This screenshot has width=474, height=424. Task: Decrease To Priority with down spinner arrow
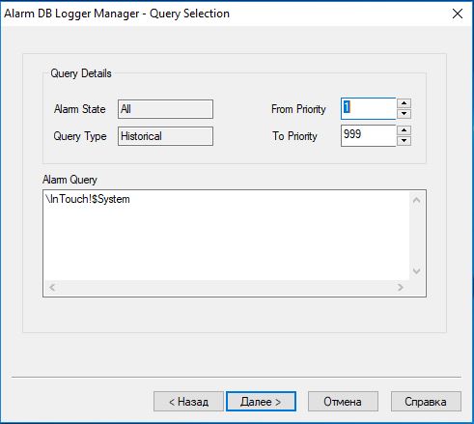pyautogui.click(x=404, y=141)
